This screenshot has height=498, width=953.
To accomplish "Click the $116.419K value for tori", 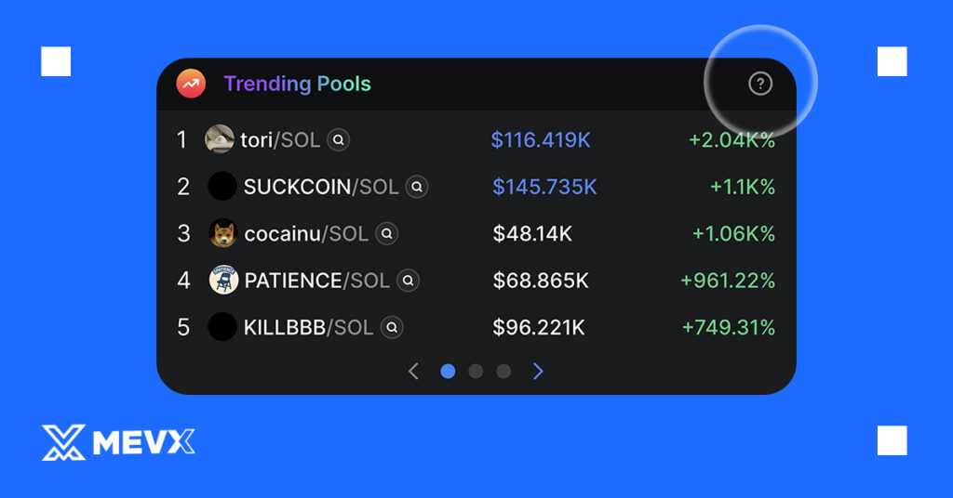I will click(541, 140).
